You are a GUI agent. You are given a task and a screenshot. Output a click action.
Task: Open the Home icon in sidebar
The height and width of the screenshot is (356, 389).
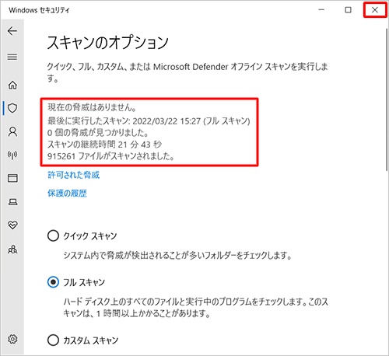click(12, 85)
